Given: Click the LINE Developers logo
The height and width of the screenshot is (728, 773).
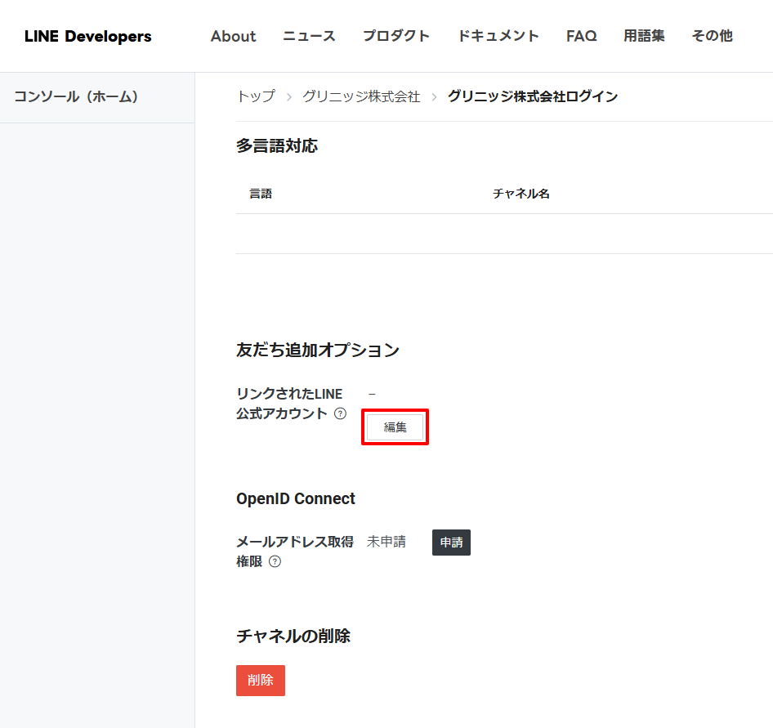Looking at the screenshot, I should [x=87, y=36].
